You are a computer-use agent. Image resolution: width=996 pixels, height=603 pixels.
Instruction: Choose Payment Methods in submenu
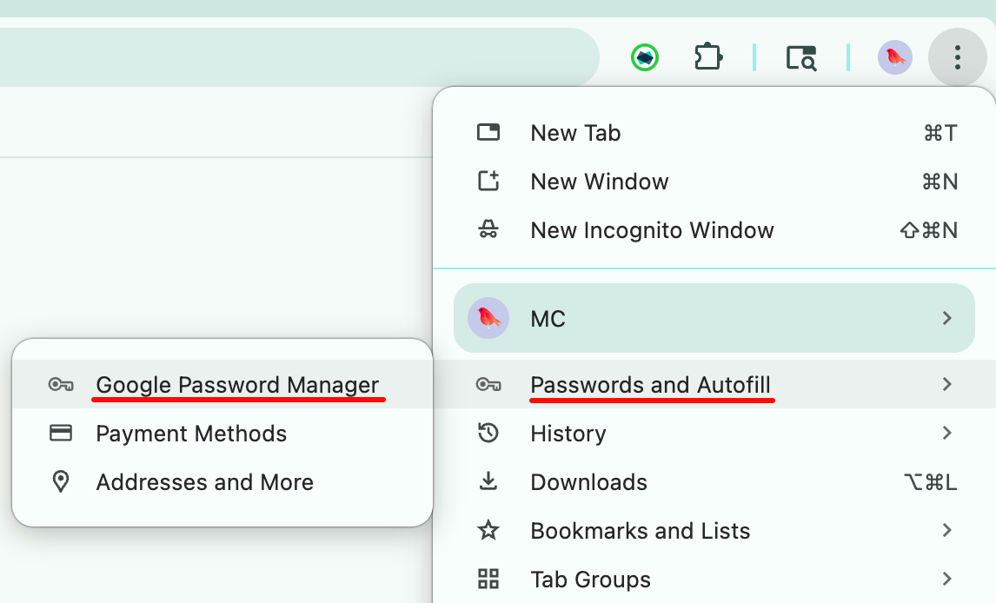[x=222, y=433]
